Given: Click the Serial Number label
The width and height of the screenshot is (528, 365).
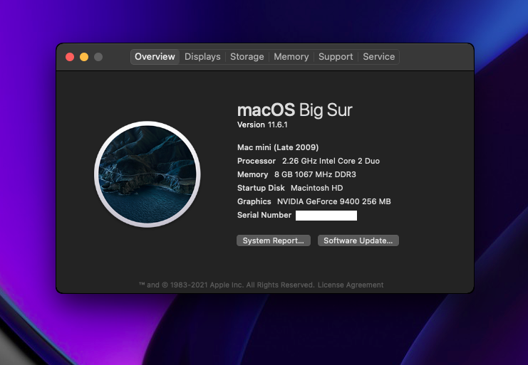Looking at the screenshot, I should coord(264,215).
